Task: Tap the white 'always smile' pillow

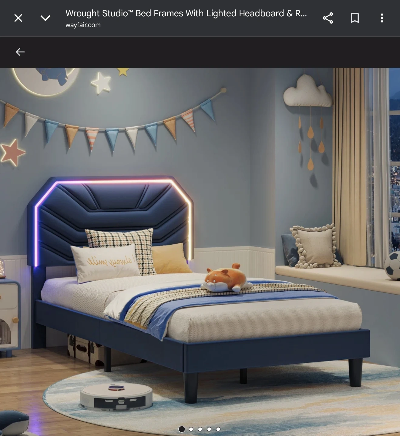Action: click(105, 262)
